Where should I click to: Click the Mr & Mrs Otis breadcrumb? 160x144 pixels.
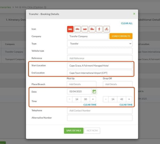[30, 7]
